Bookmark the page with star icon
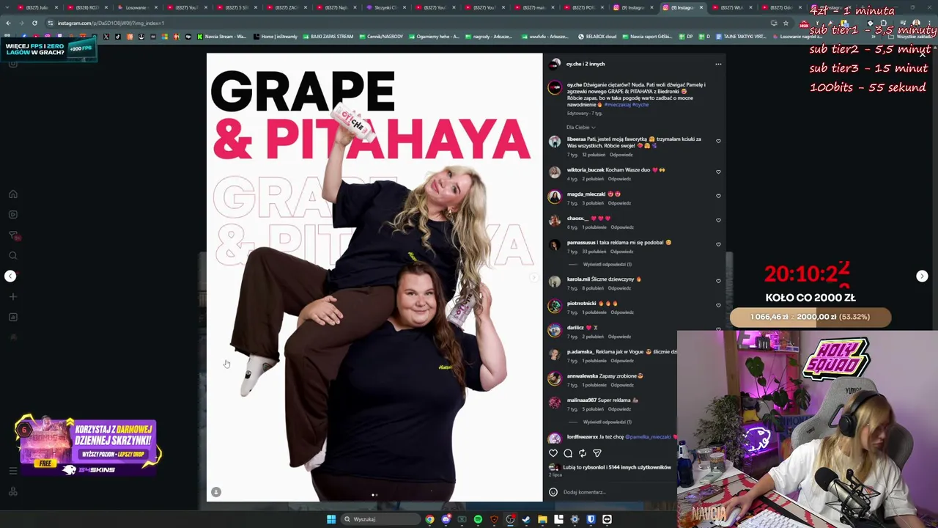The image size is (938, 528). (786, 23)
